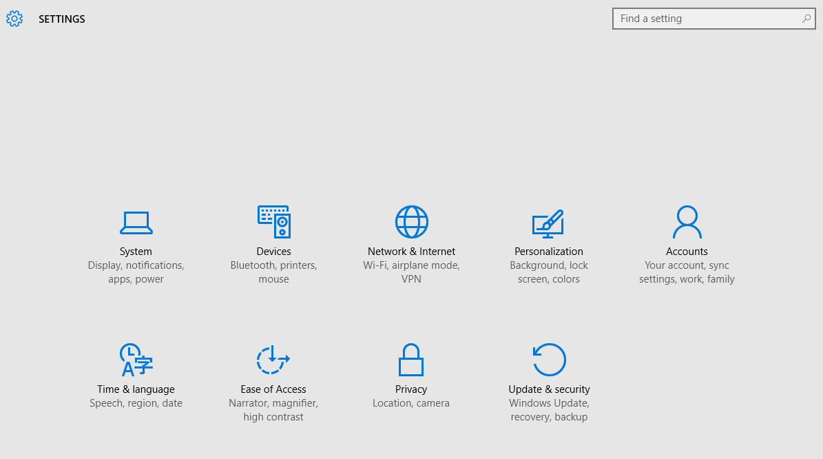Click the 'Wi-Fi, airplane mode, VPN' text
The image size is (823, 459).
click(x=411, y=272)
